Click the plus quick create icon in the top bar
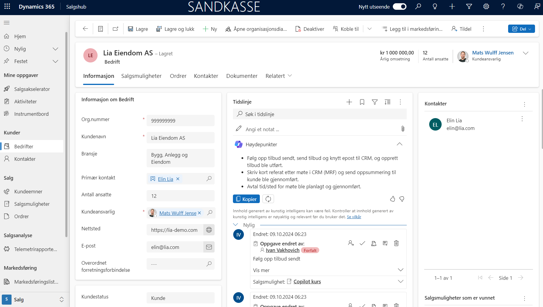543x307 pixels. click(452, 7)
